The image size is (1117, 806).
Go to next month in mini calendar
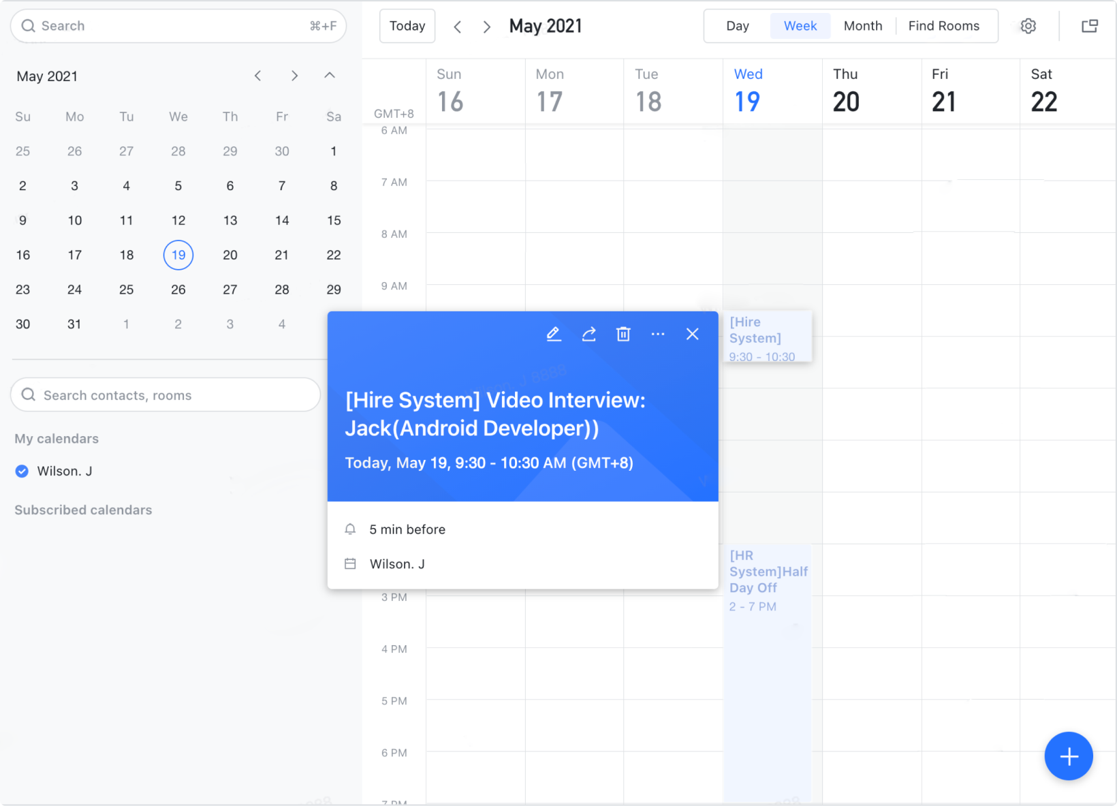point(294,76)
